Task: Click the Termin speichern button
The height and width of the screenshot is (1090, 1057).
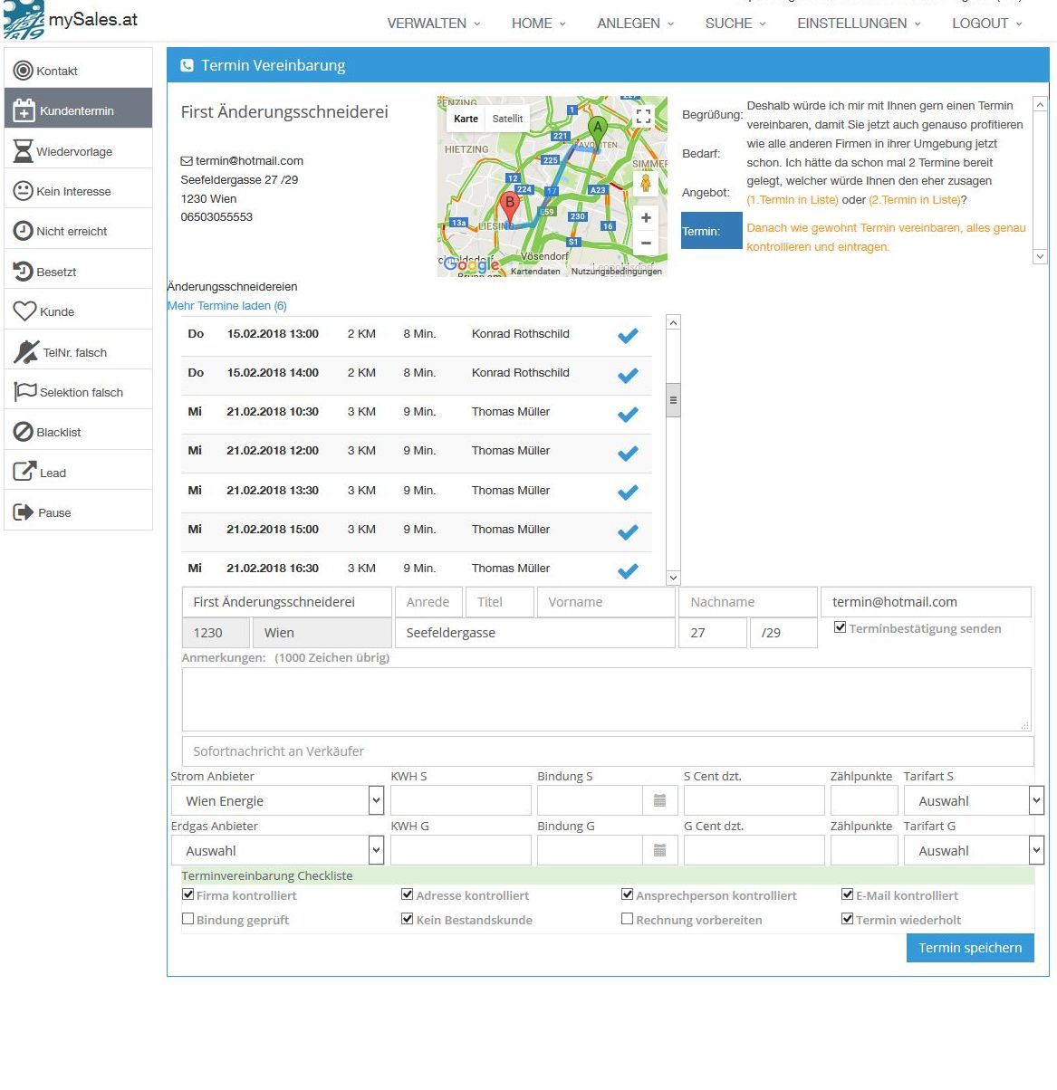Action: tap(969, 948)
